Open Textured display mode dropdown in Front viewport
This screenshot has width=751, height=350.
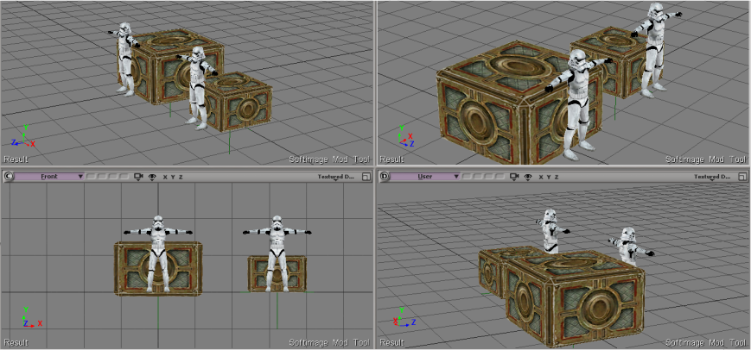pyautogui.click(x=336, y=177)
